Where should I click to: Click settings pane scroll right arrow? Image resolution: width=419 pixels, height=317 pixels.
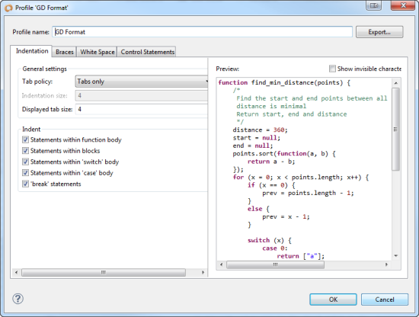(x=203, y=272)
